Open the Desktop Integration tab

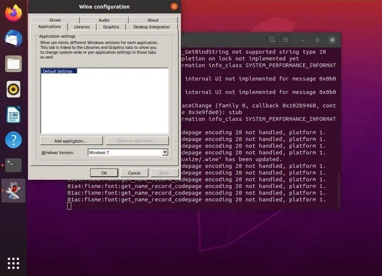[151, 27]
